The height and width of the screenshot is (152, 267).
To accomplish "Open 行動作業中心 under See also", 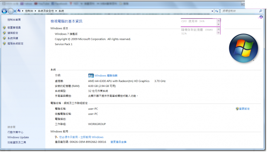I will [x=15, y=132].
